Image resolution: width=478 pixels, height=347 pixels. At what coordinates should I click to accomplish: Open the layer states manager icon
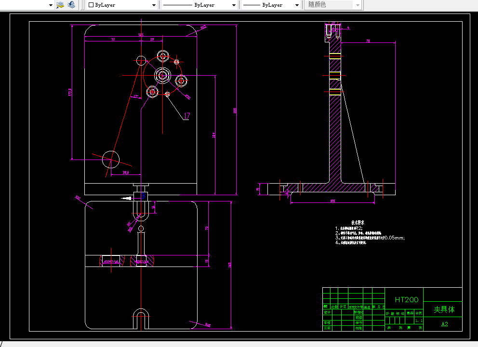pos(60,5)
